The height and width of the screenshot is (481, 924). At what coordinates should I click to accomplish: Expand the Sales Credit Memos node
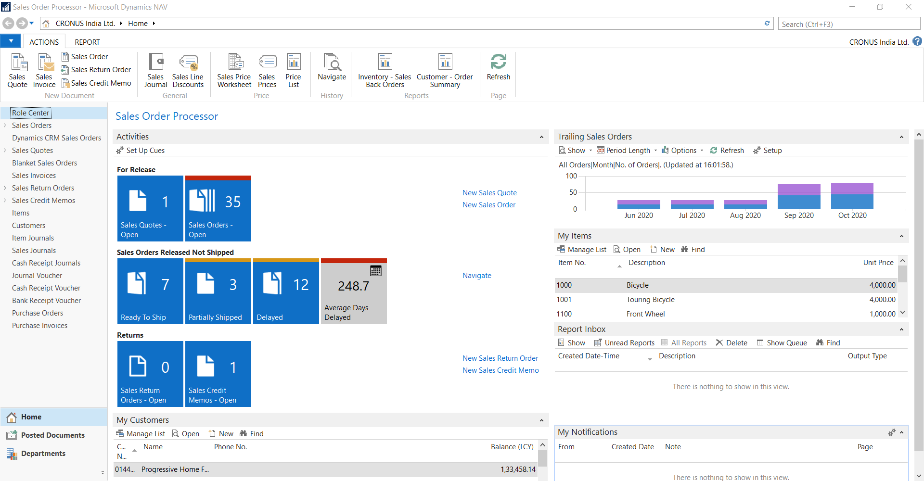(x=5, y=201)
